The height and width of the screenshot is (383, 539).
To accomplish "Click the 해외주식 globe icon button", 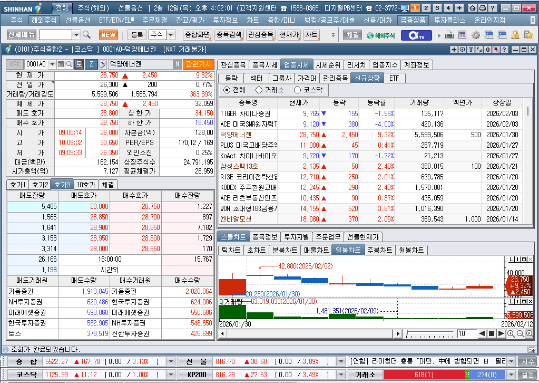I will pos(380,35).
